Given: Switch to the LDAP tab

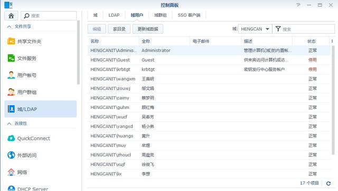Looking at the screenshot, I should coord(114,15).
